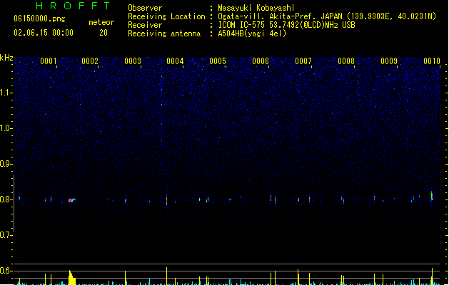The height and width of the screenshot is (285, 449).
Task: Click the 0002 minute marker
Action: [90, 61]
